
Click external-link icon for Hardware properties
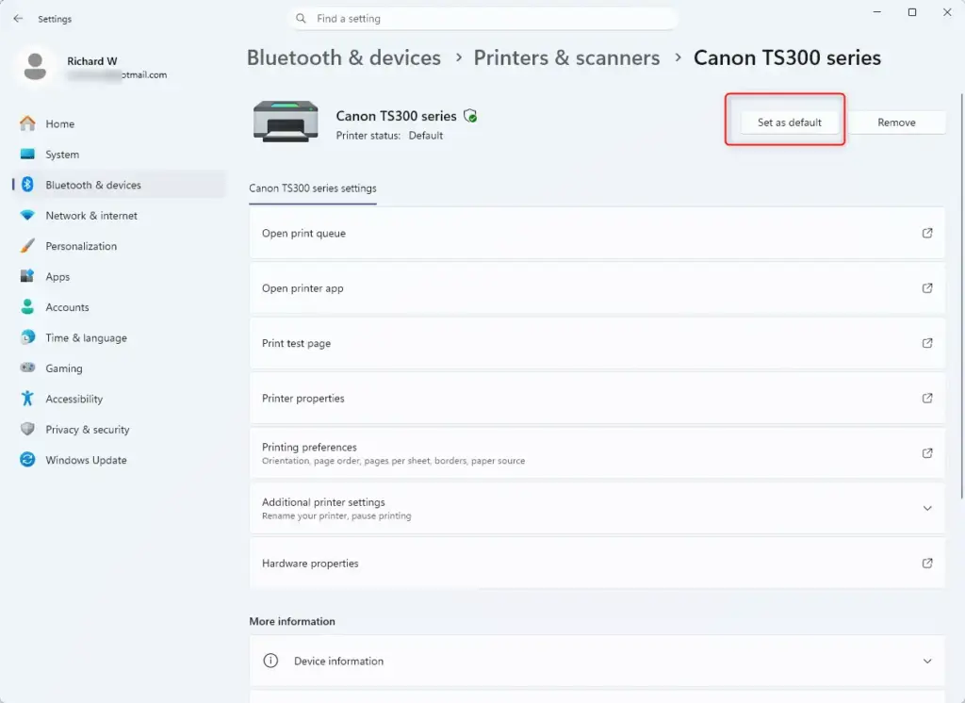coord(927,564)
